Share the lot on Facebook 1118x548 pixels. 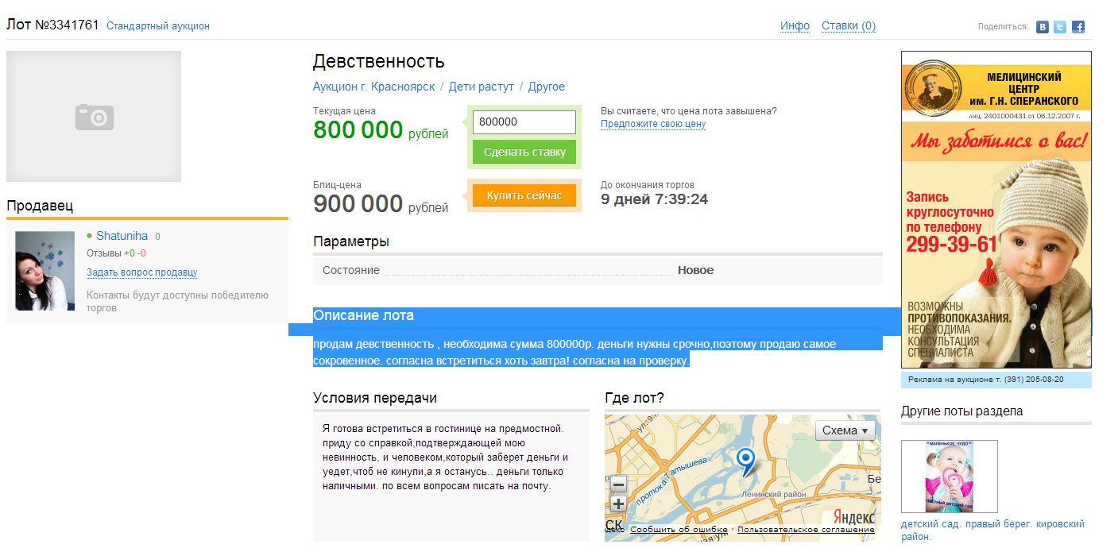[1078, 27]
